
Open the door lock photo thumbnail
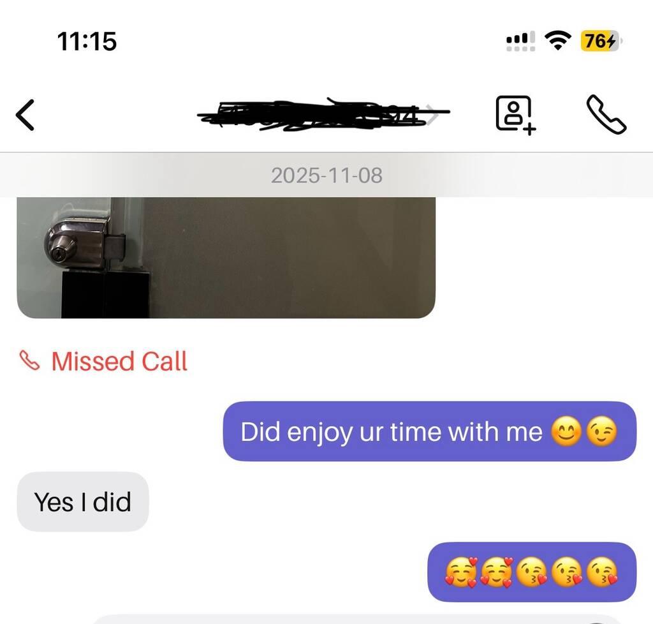coord(226,257)
